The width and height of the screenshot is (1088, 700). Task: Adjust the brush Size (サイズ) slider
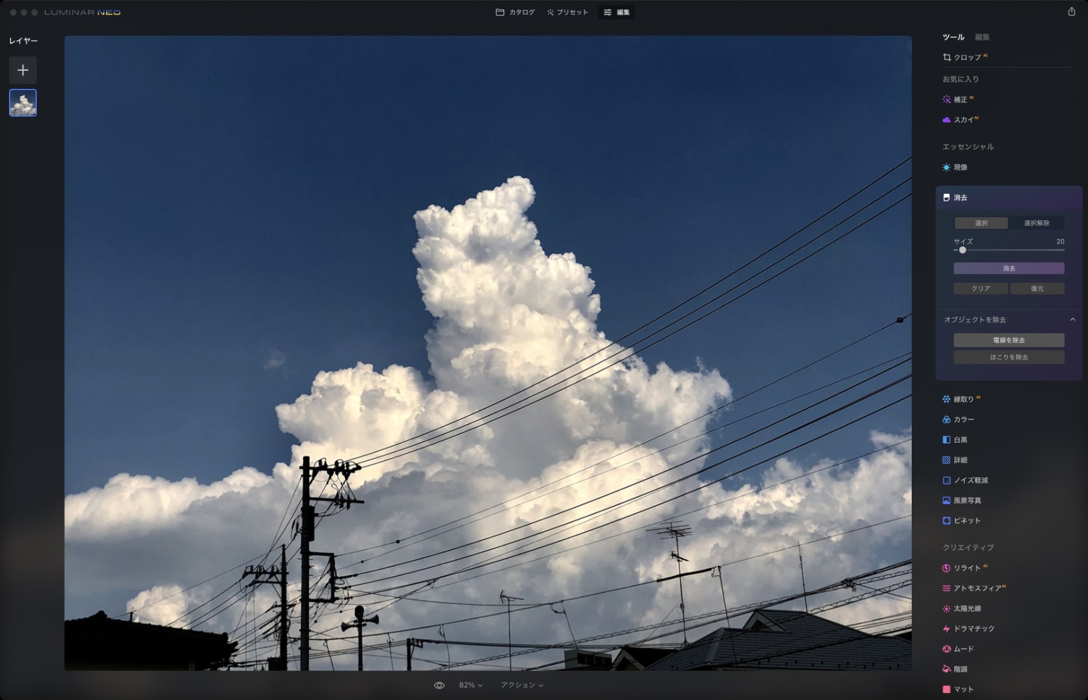click(x=962, y=250)
